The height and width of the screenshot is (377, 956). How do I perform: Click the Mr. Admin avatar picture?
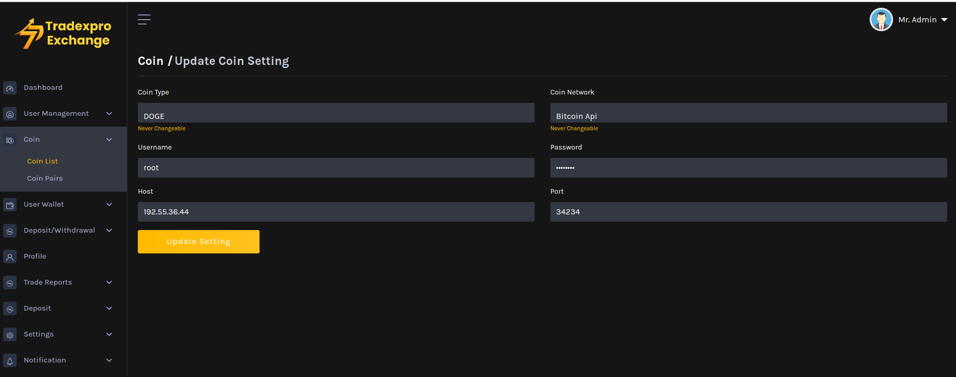click(x=881, y=20)
